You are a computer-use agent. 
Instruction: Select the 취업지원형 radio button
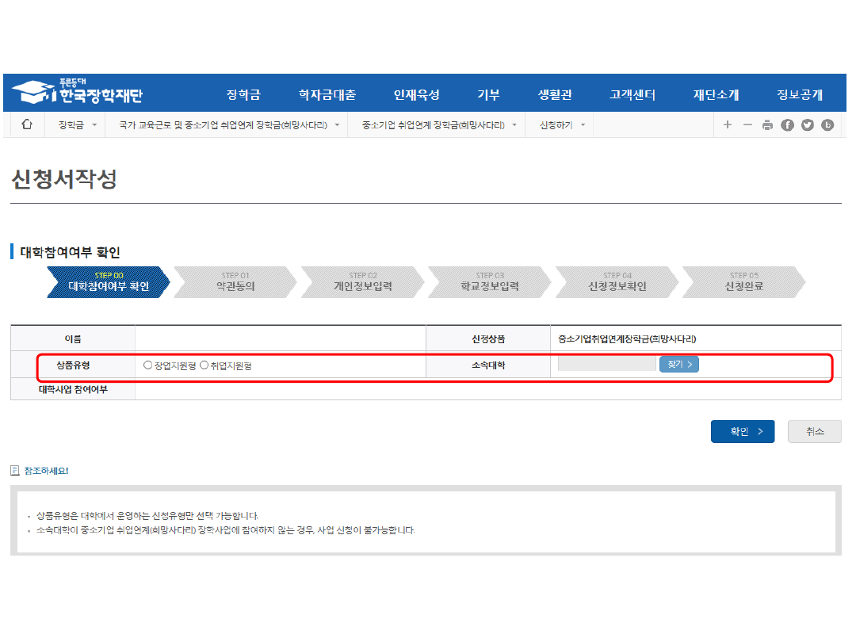click(204, 365)
